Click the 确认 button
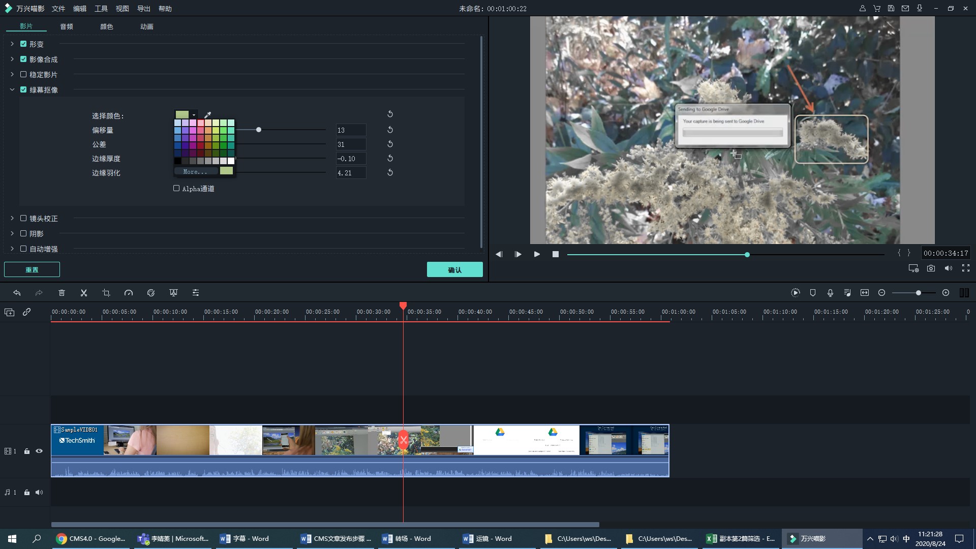 (454, 269)
